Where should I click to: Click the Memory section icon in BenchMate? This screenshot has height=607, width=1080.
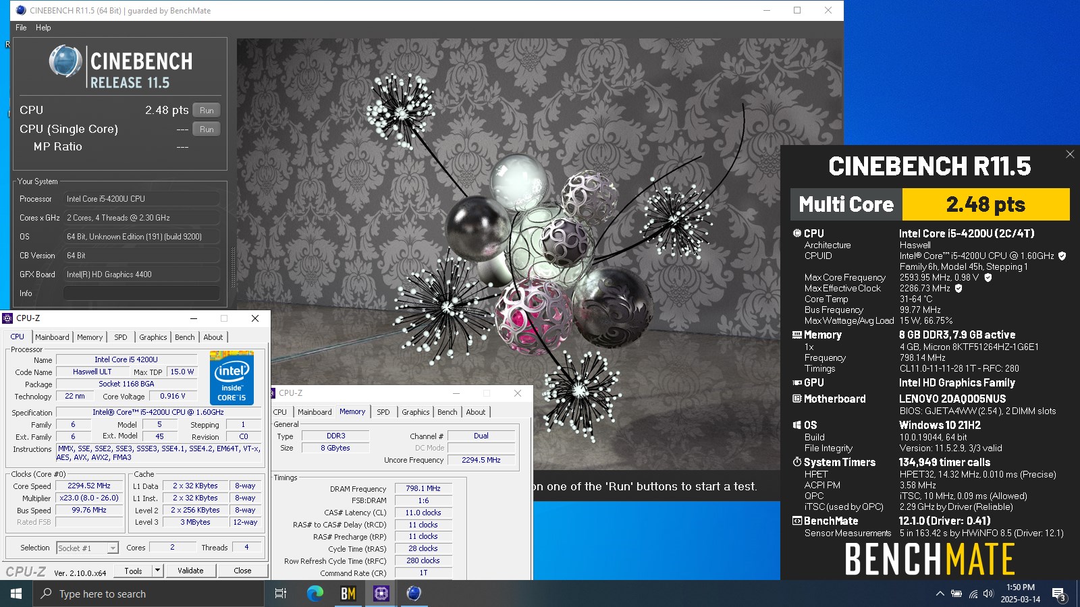coord(796,335)
